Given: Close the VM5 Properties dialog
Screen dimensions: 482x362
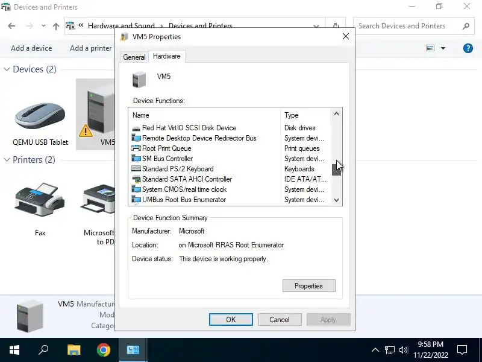Looking at the screenshot, I should coord(345,36).
